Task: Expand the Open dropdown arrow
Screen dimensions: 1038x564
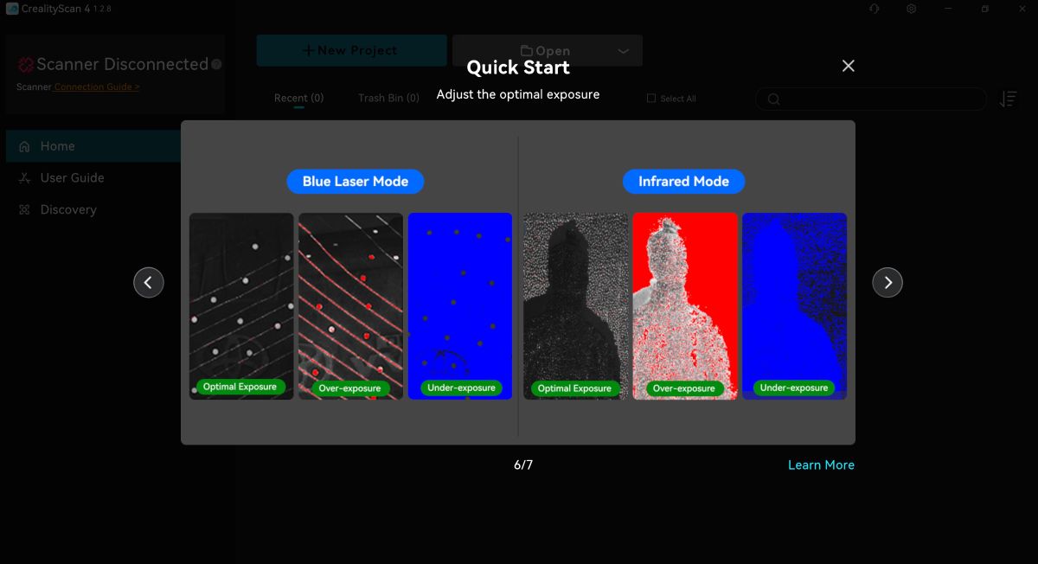Action: point(623,51)
